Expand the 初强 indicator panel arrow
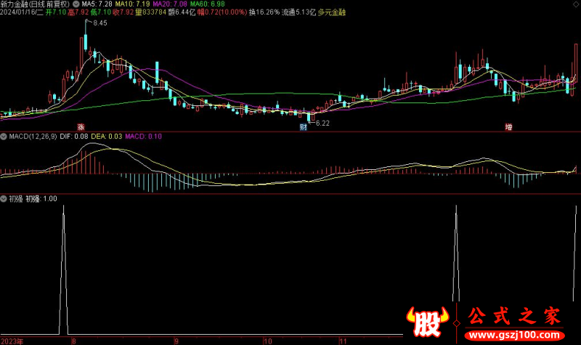The height and width of the screenshot is (345, 581). point(4,198)
